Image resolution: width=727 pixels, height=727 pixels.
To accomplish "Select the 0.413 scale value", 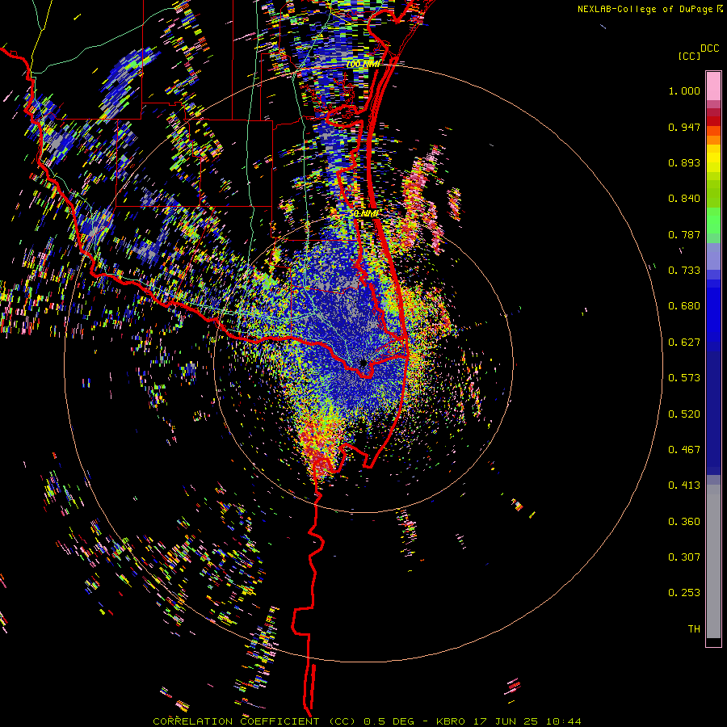I will click(684, 485).
